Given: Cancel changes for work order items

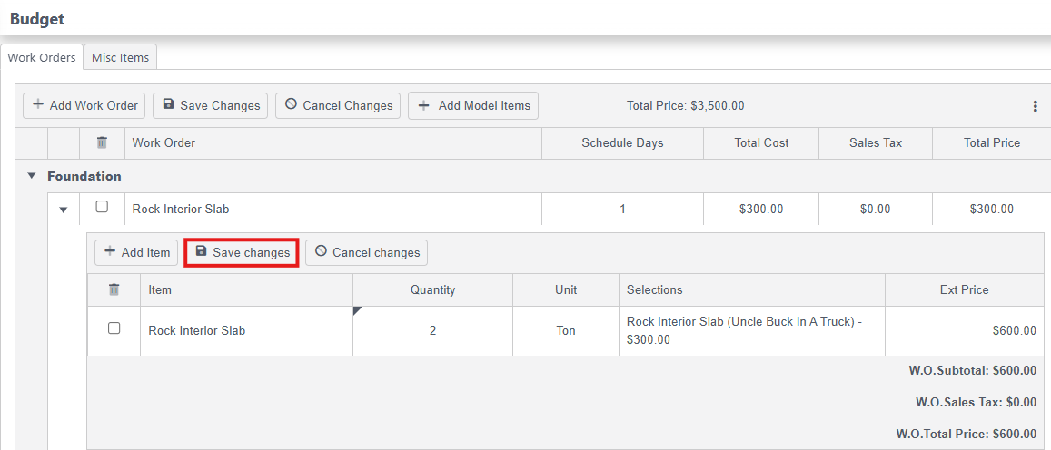Looking at the screenshot, I should pyautogui.click(x=366, y=252).
